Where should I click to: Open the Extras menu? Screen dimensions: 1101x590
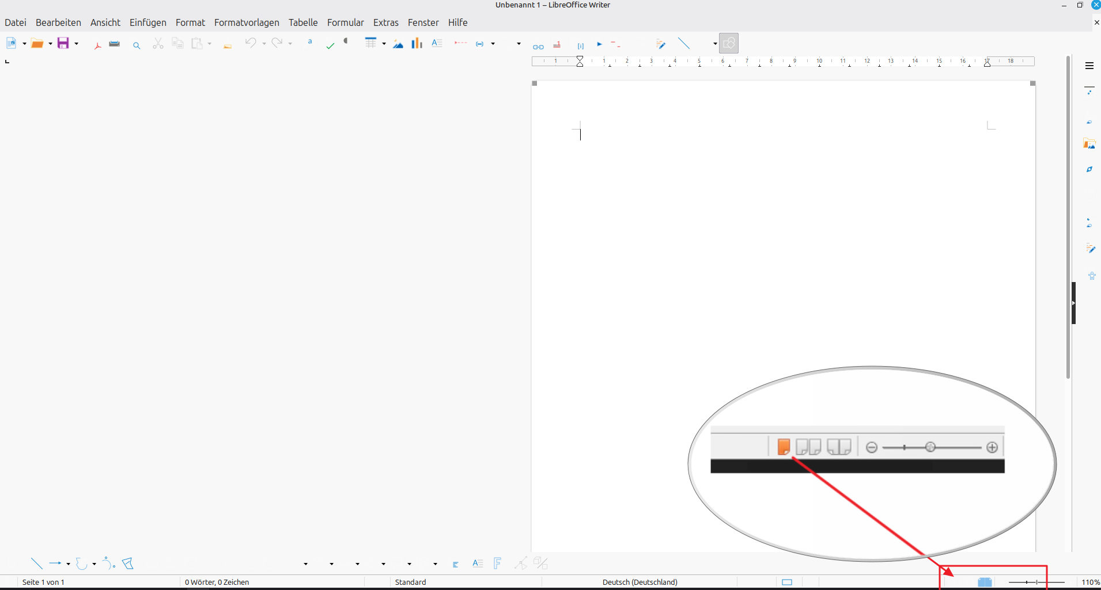point(386,22)
